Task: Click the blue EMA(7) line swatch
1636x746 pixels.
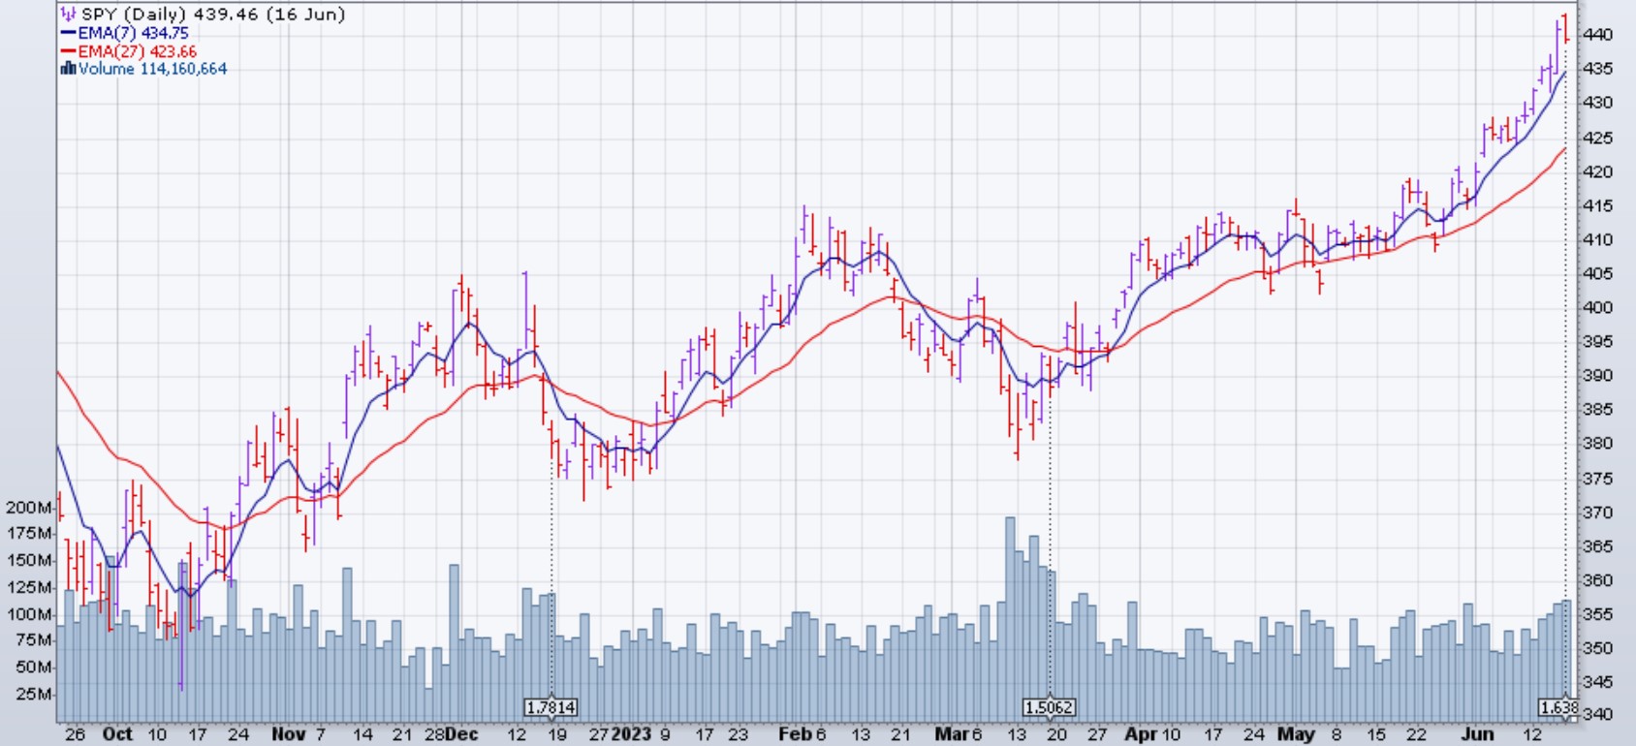Action: 68,33
